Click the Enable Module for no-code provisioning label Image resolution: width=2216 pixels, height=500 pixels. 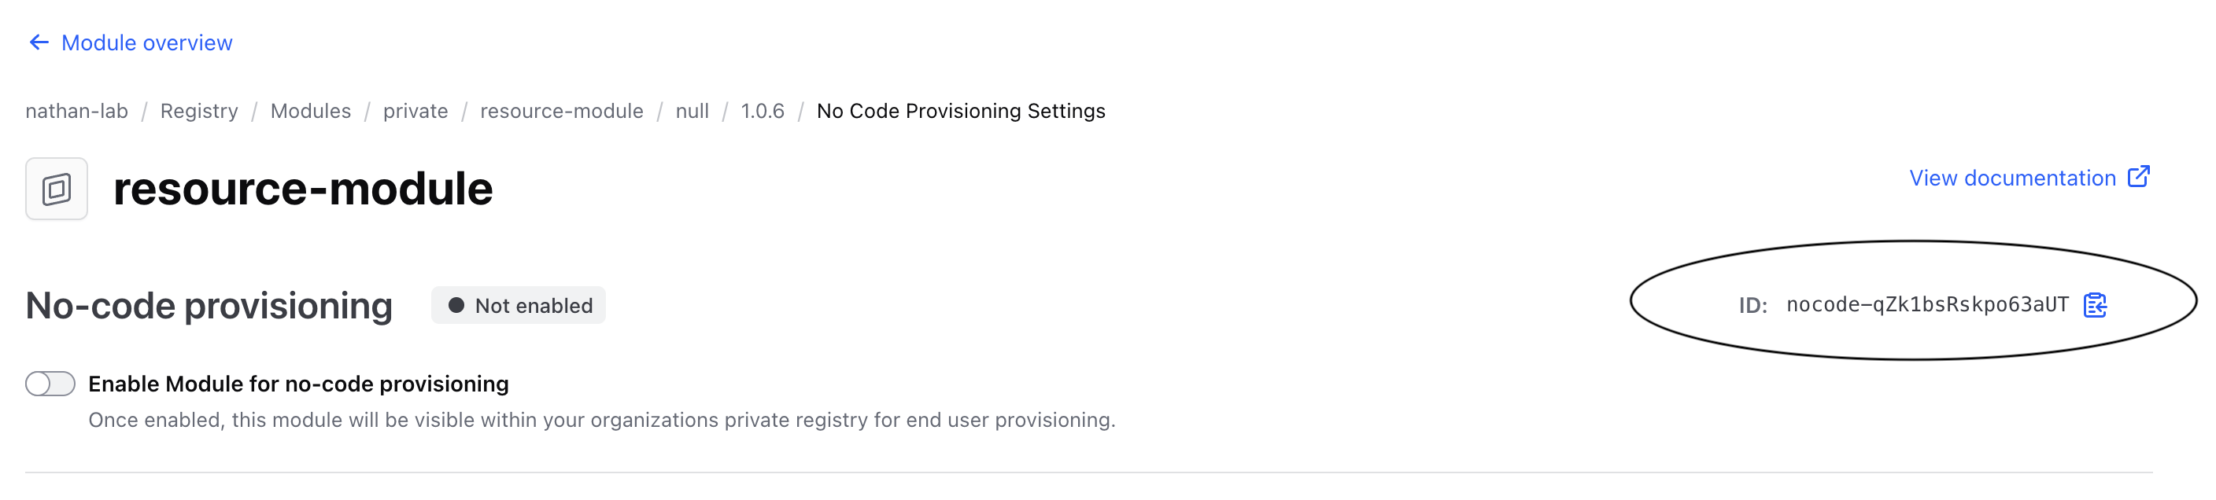[x=298, y=384]
